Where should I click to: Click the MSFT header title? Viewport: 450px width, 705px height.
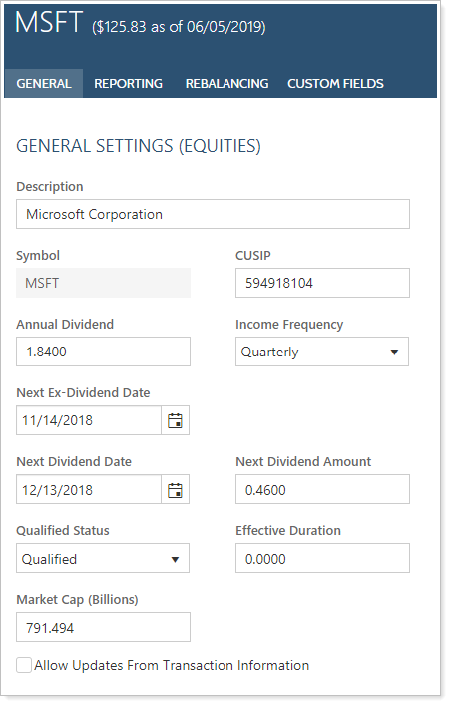[x=49, y=22]
